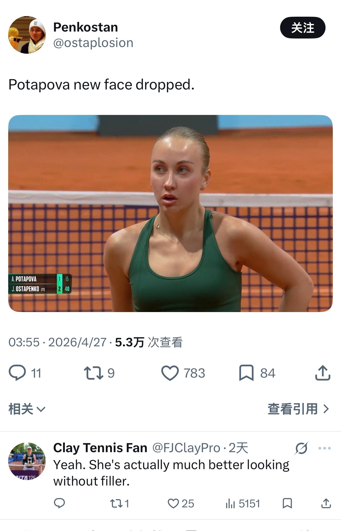This screenshot has height=531, width=341.
Task: Expand the 相关 sort dropdown
Action: pos(27,409)
